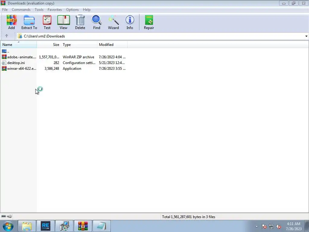
Task: Show hidden tray icons arrow
Action: (256, 226)
